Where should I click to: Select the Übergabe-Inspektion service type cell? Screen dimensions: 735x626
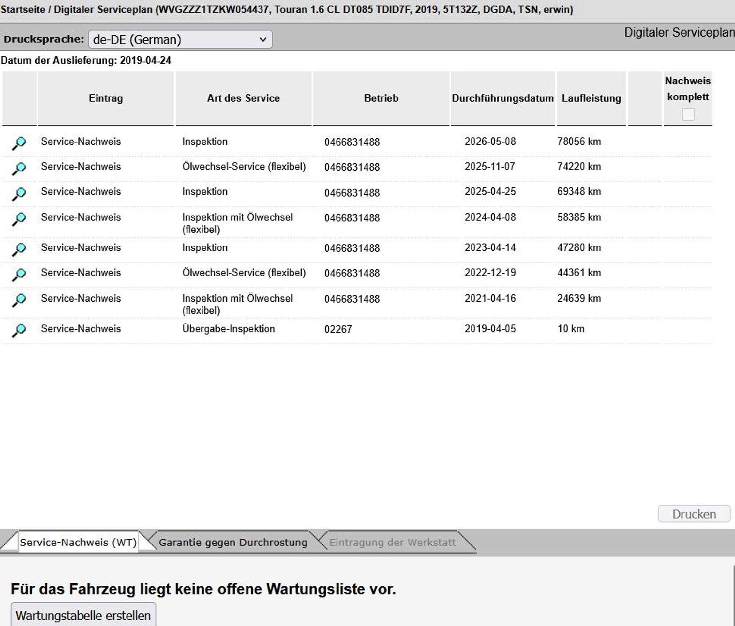(229, 329)
